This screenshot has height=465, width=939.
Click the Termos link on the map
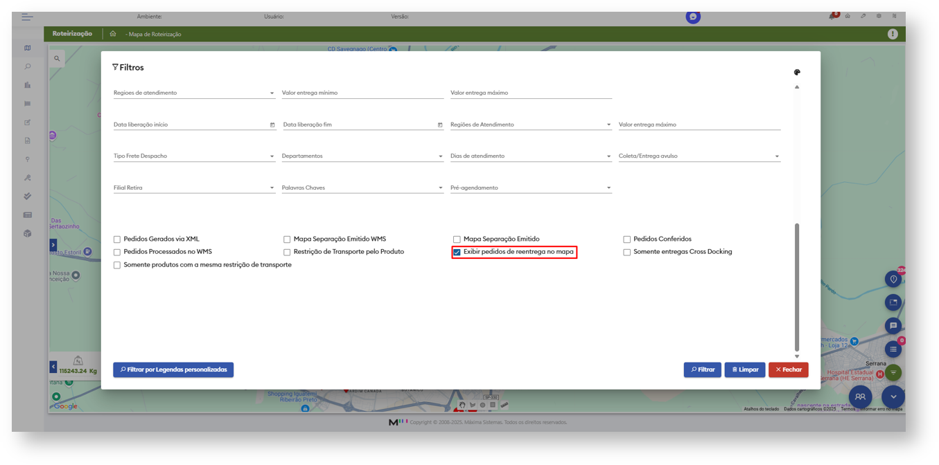tap(848, 409)
